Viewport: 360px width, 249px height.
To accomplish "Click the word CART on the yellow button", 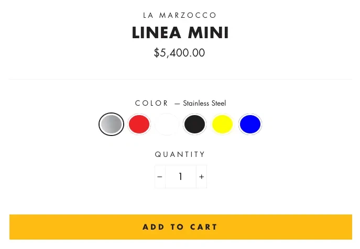I will click(204, 227).
